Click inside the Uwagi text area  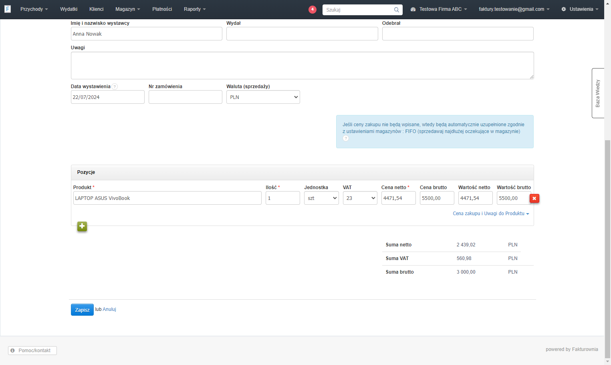pyautogui.click(x=302, y=65)
